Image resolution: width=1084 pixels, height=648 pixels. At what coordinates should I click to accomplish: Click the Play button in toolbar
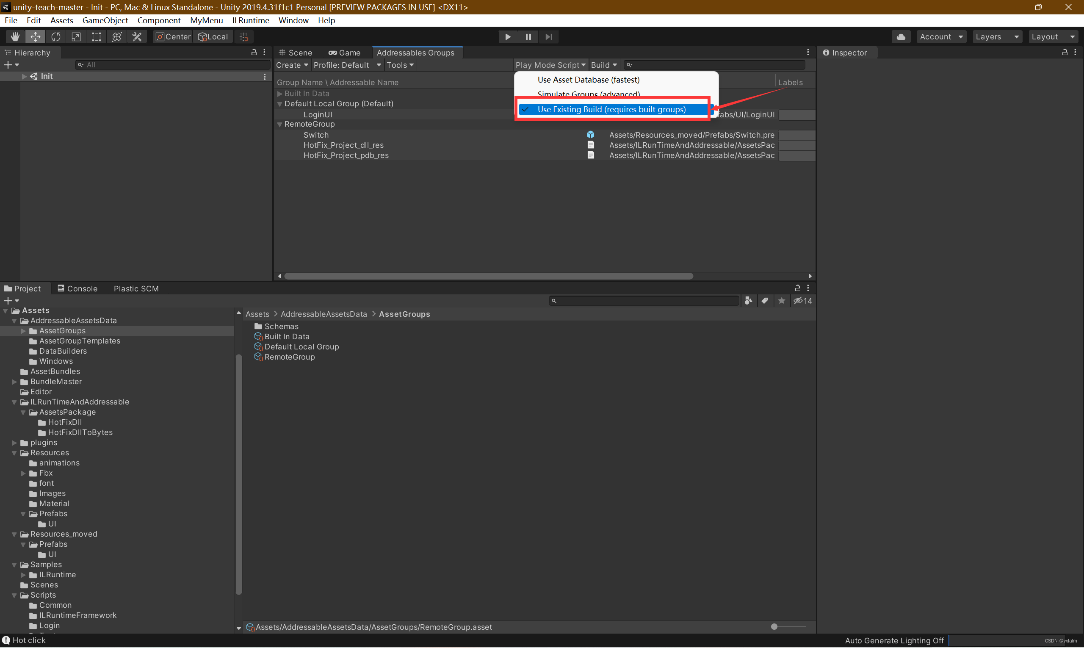tap(507, 36)
